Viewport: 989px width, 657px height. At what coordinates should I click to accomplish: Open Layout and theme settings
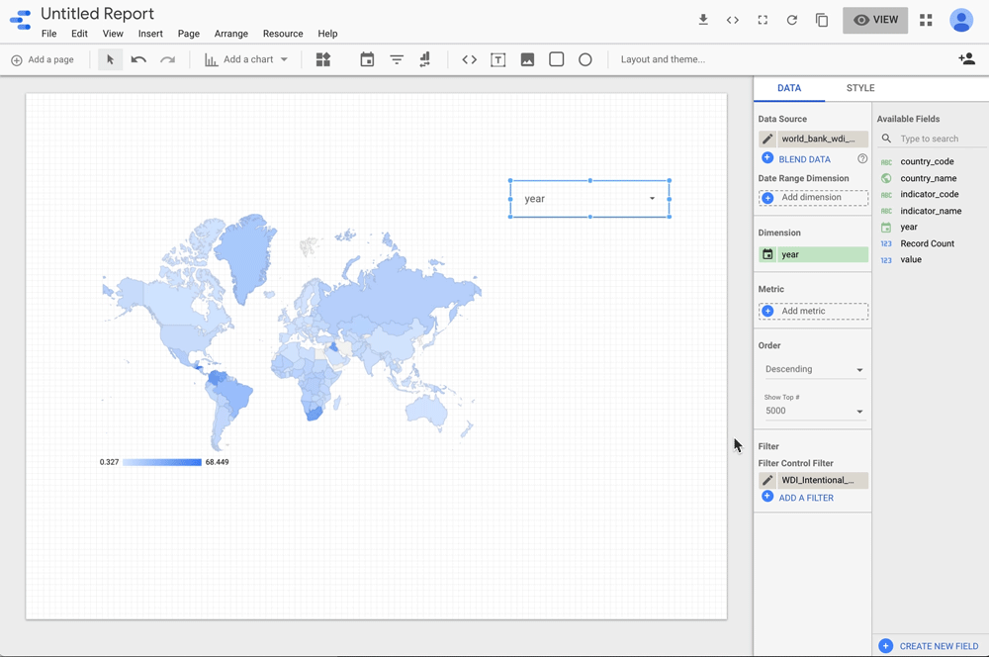tap(663, 59)
